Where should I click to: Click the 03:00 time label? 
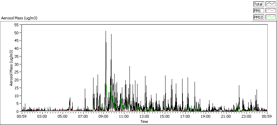[x=42, y=117]
